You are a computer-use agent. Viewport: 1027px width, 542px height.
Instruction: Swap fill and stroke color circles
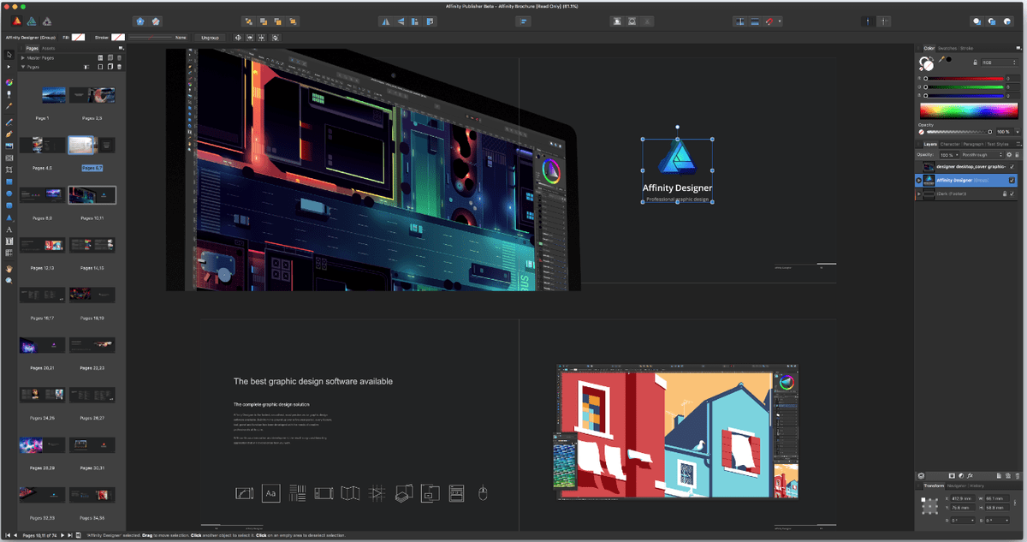931,58
